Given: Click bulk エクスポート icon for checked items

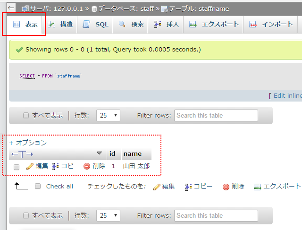Looking at the screenshot, I should point(258,187).
